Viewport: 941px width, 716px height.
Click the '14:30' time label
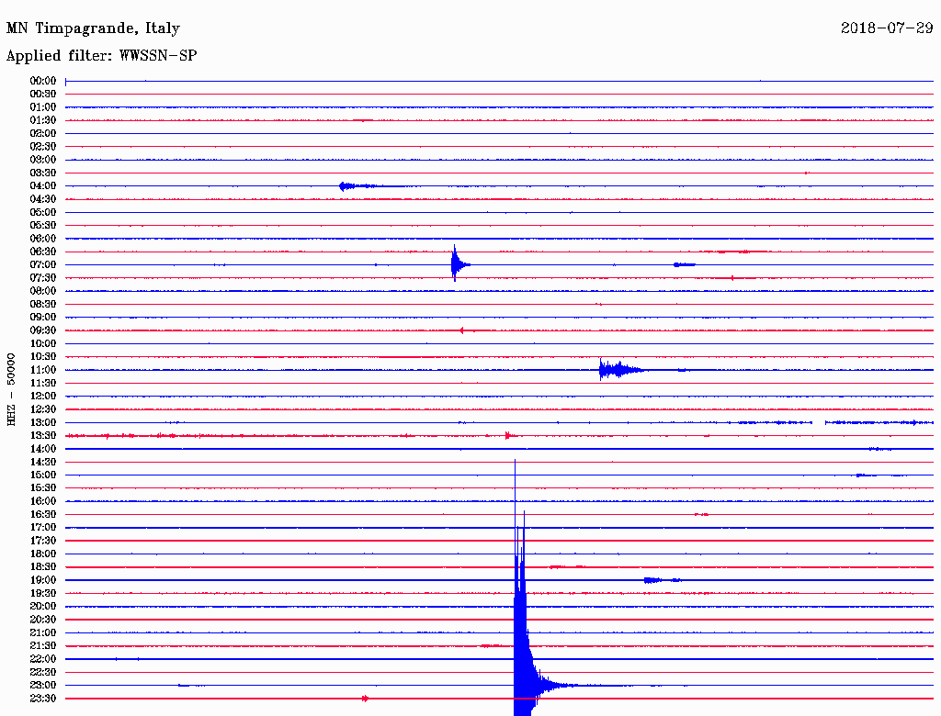pyautogui.click(x=43, y=462)
